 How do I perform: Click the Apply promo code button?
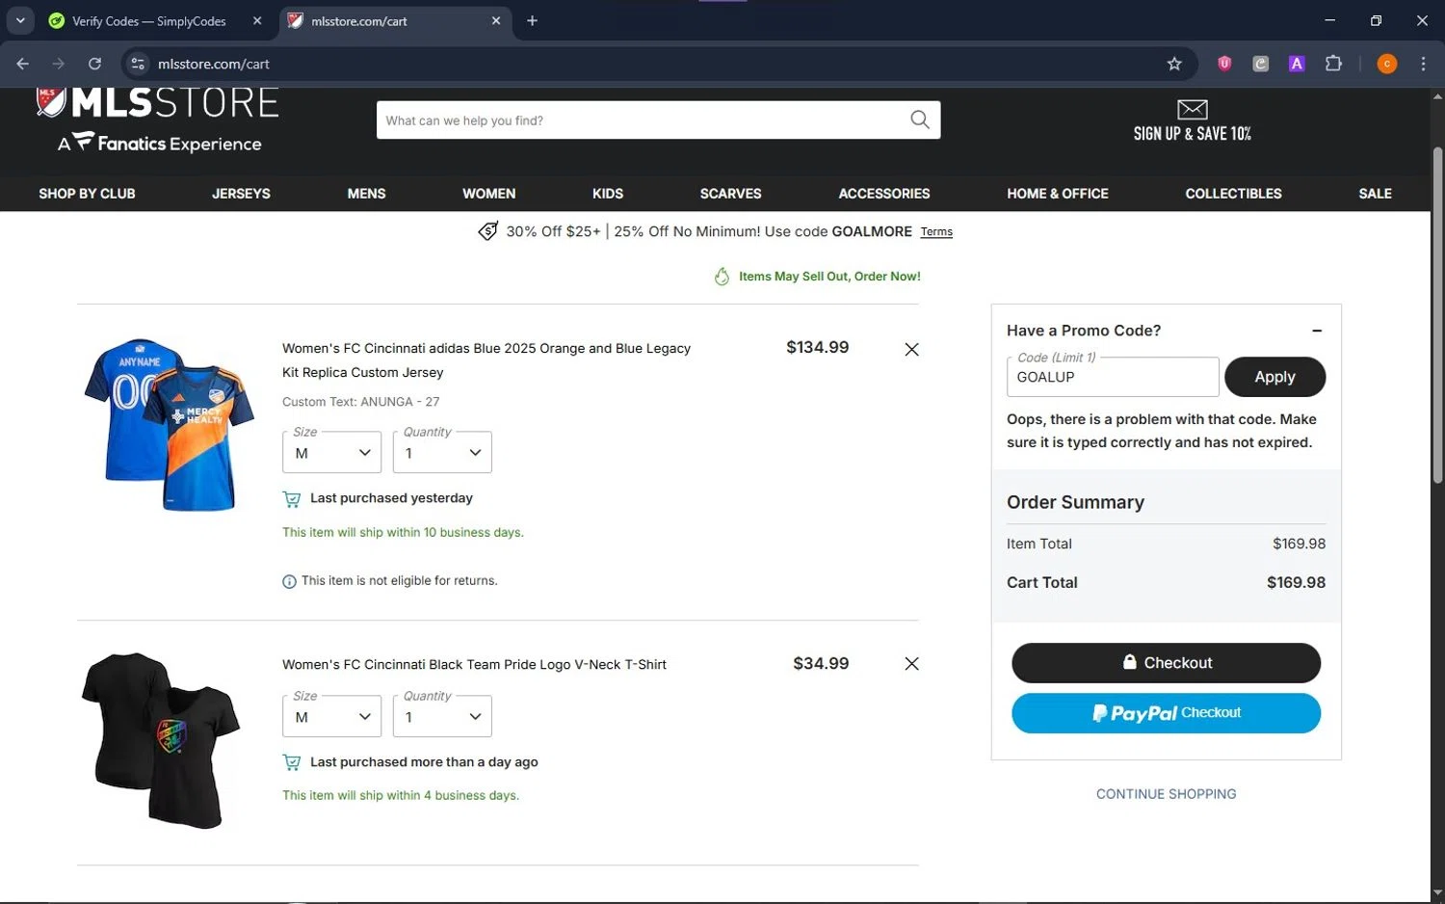pyautogui.click(x=1274, y=377)
